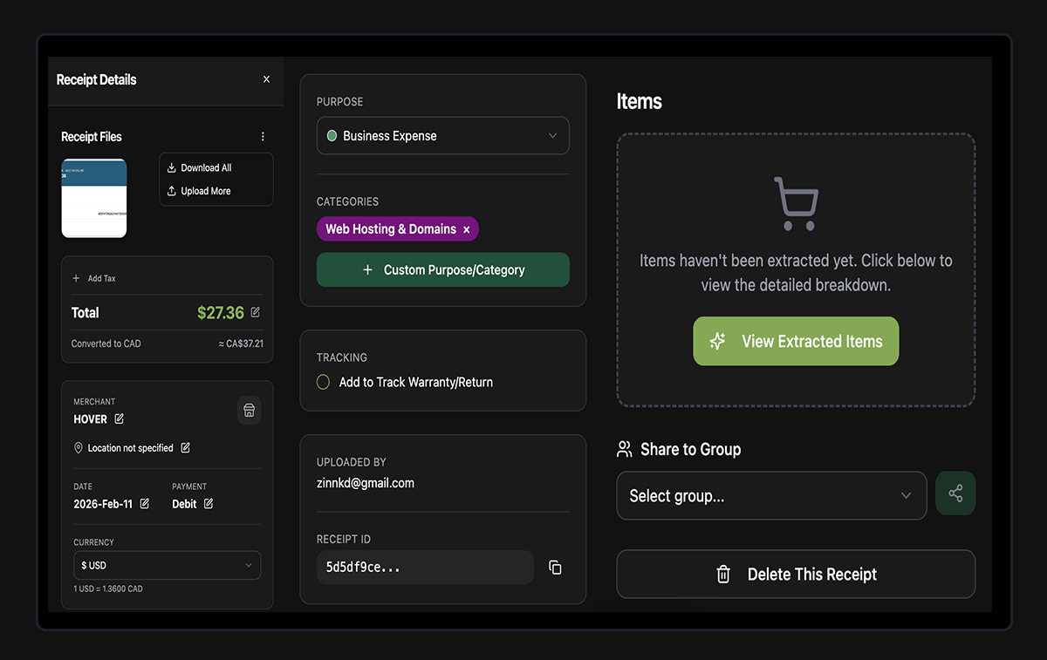Choose Upload More from the menu
This screenshot has width=1047, height=660.
click(206, 190)
